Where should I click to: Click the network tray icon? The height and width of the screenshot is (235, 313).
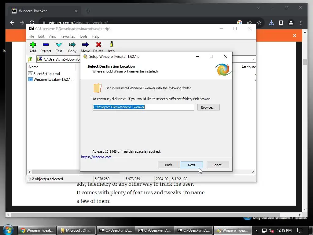(264, 231)
